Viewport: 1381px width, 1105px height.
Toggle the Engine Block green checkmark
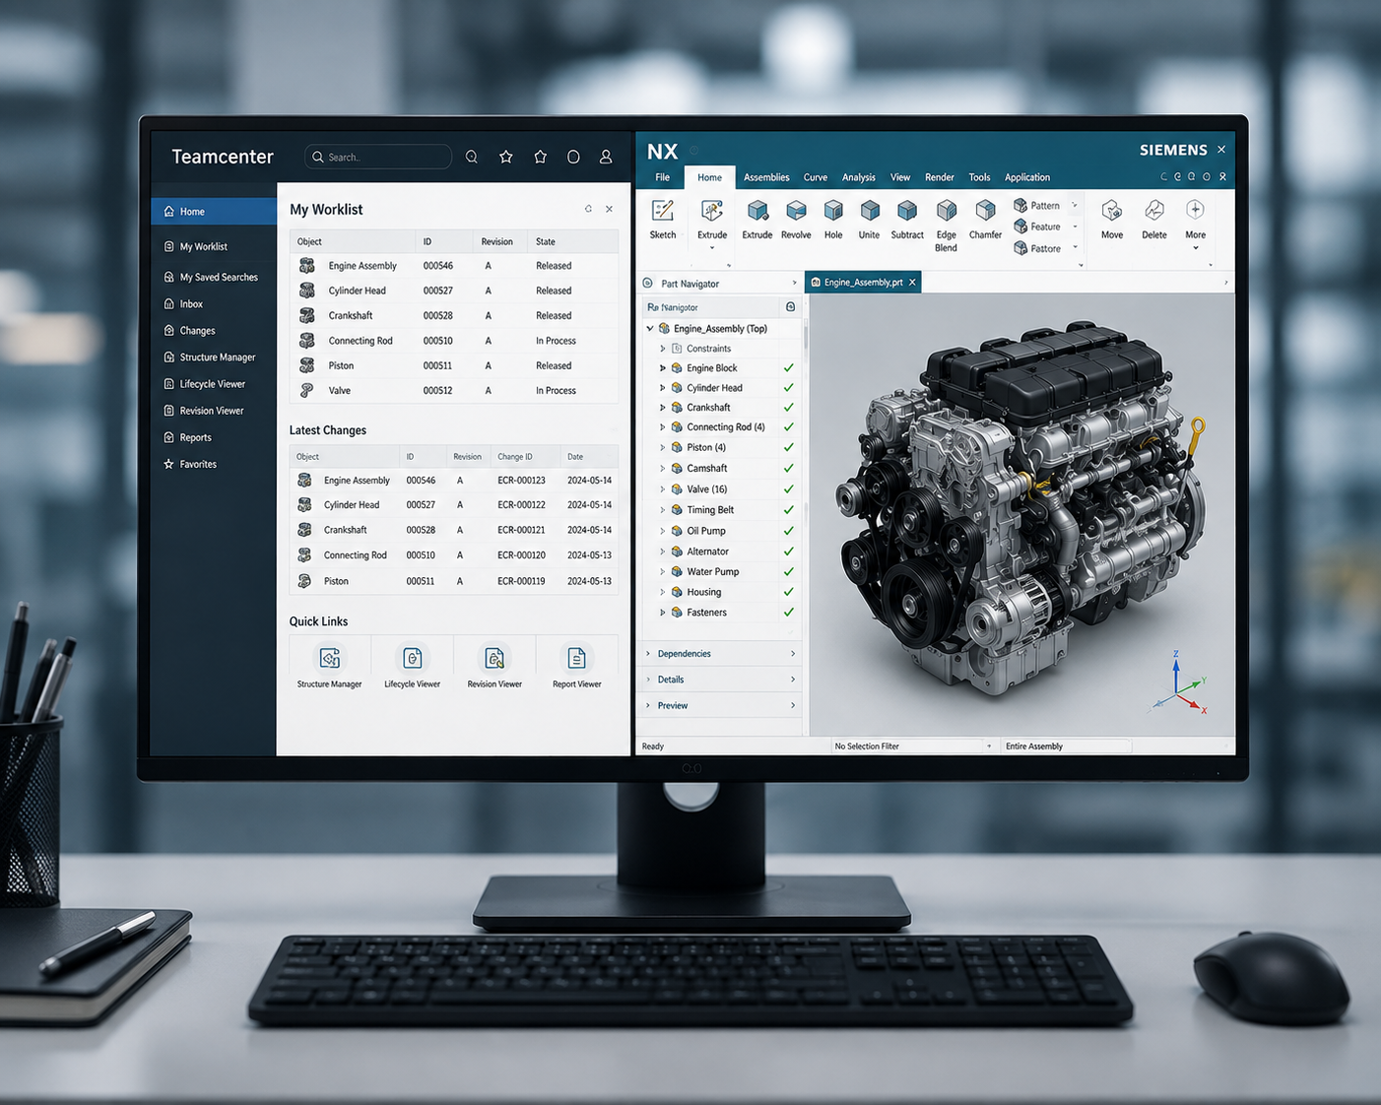[788, 367]
